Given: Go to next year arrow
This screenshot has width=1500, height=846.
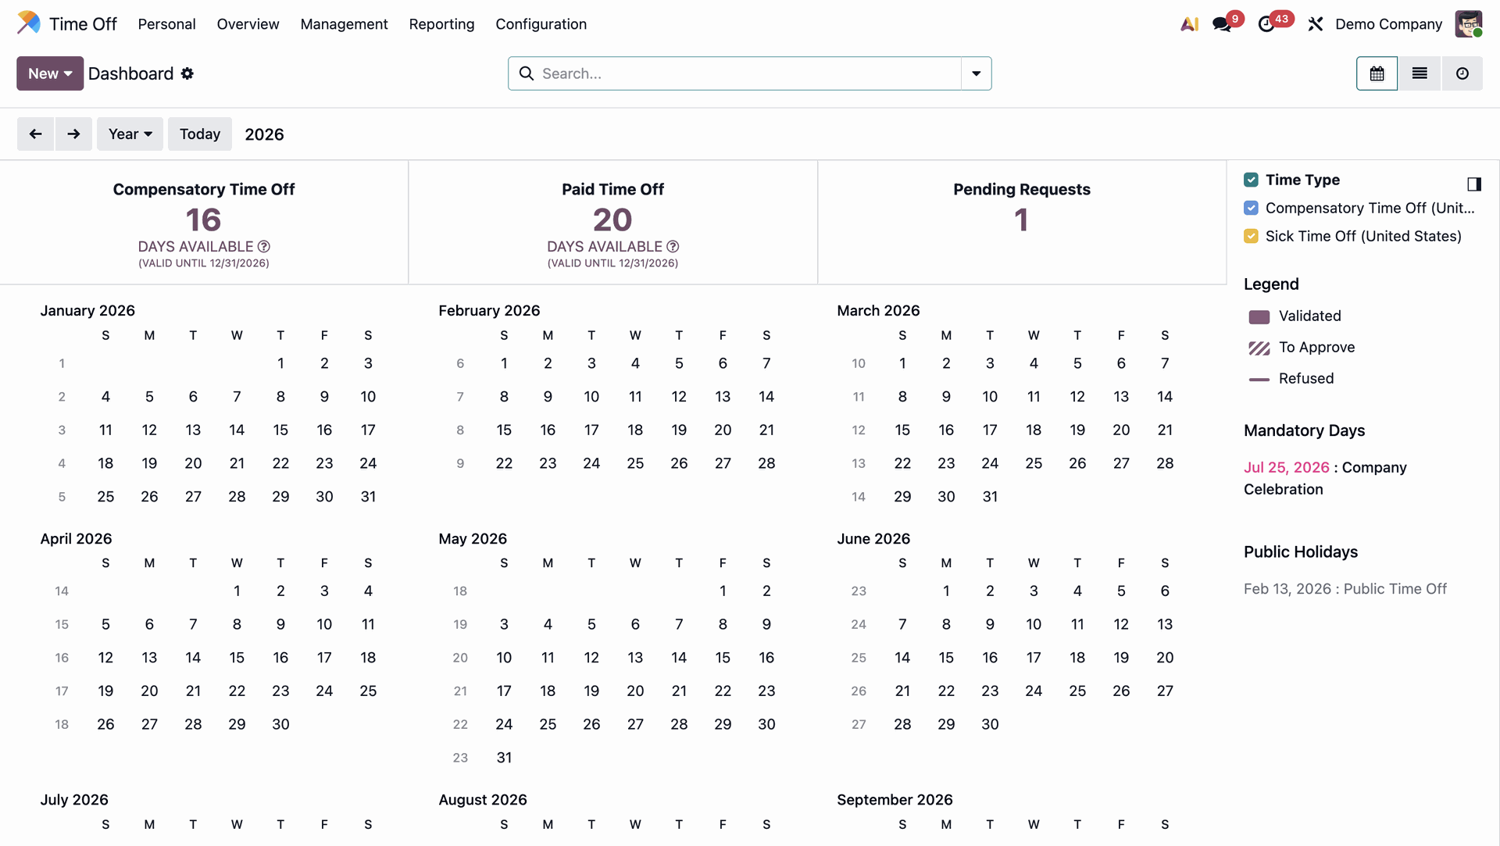Looking at the screenshot, I should click(73, 134).
